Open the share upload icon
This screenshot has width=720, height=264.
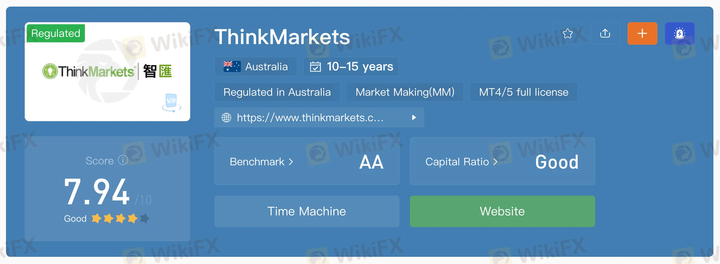point(605,33)
